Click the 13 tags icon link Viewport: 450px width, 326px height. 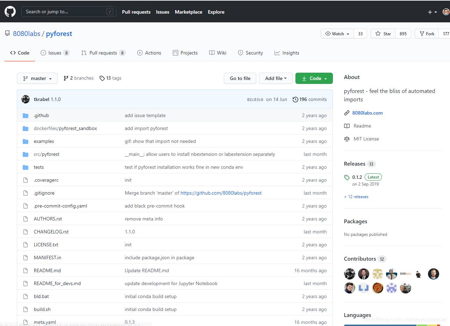point(102,78)
